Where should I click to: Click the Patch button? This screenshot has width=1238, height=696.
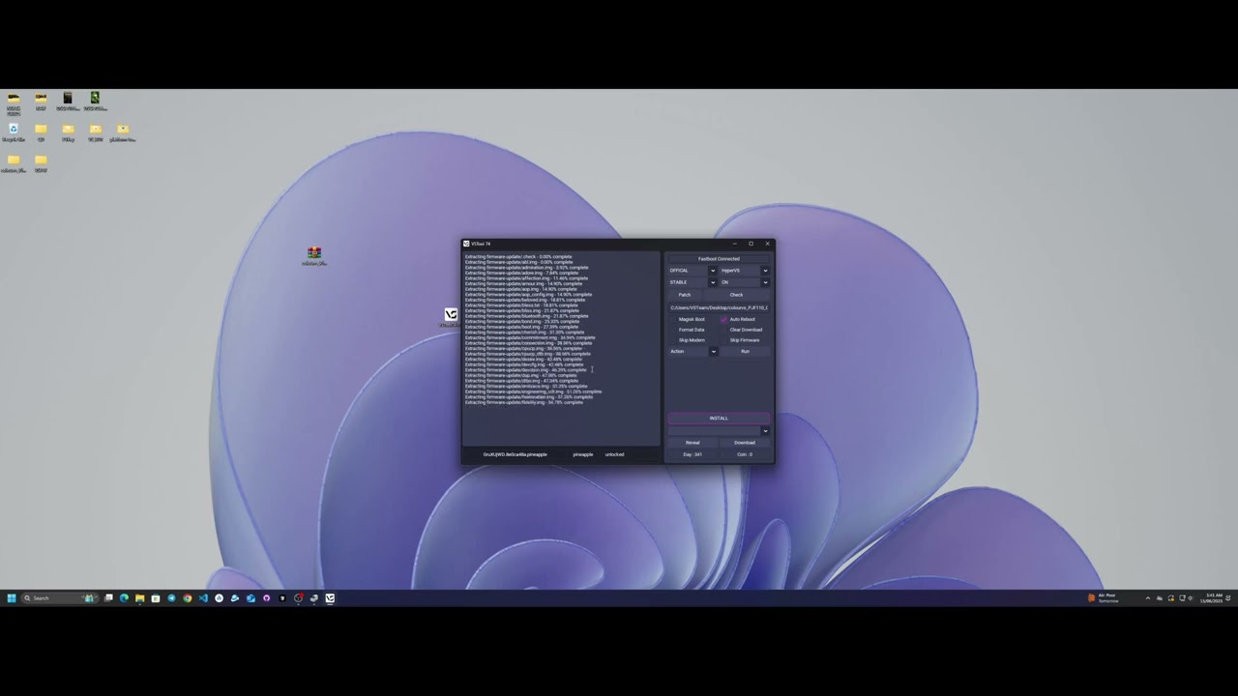pyautogui.click(x=685, y=295)
